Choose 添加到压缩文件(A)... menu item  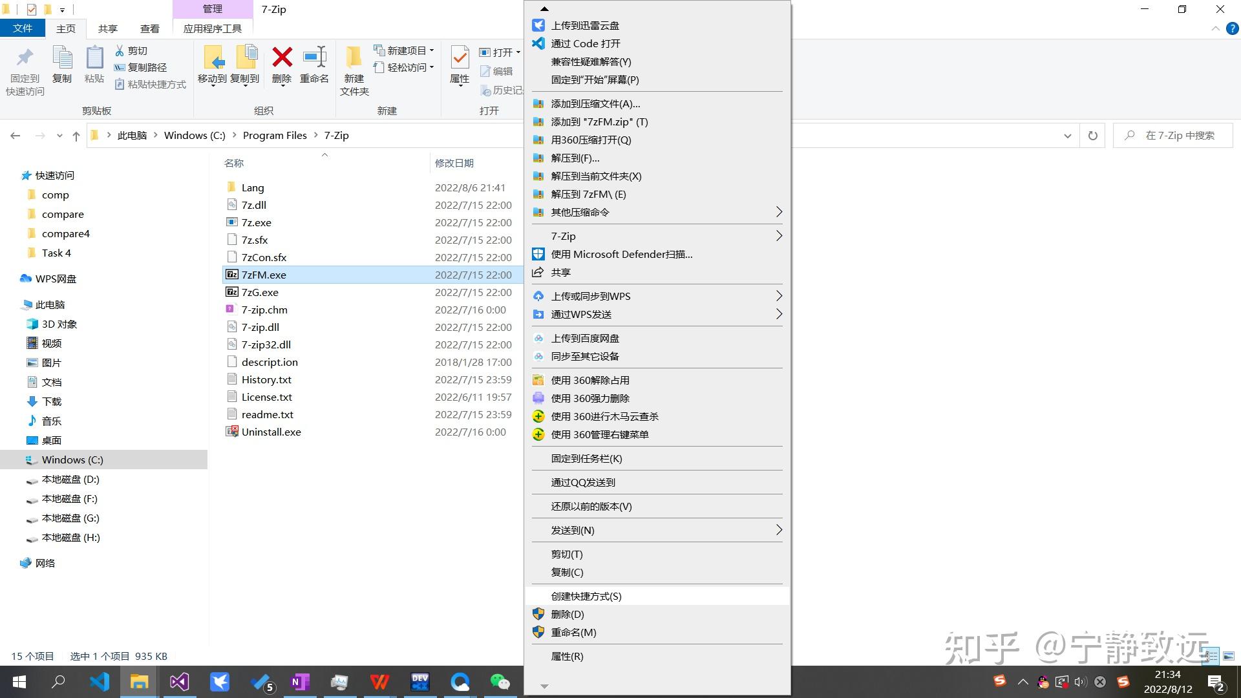coord(657,103)
